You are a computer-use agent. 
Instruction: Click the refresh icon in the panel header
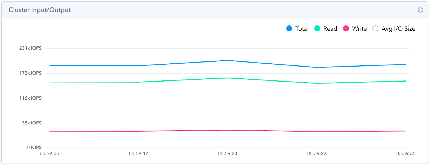(x=420, y=10)
